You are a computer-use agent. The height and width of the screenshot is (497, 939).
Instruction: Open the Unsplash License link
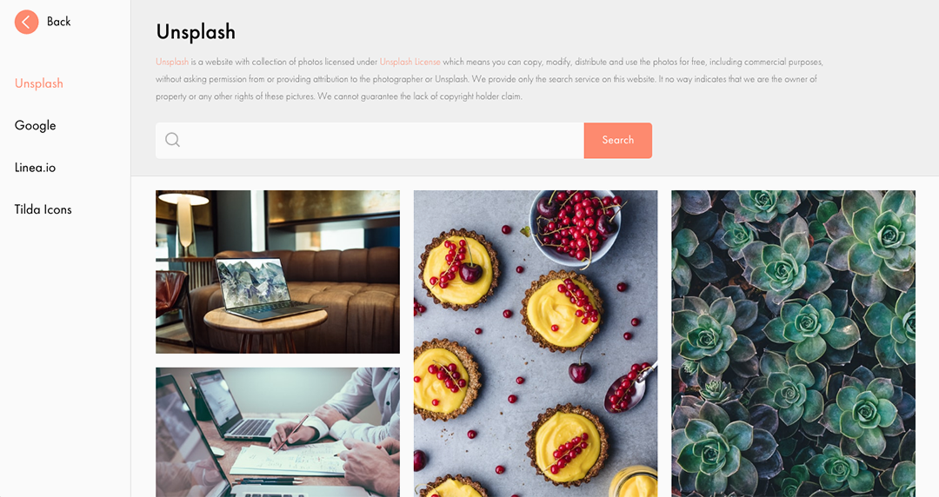click(410, 62)
